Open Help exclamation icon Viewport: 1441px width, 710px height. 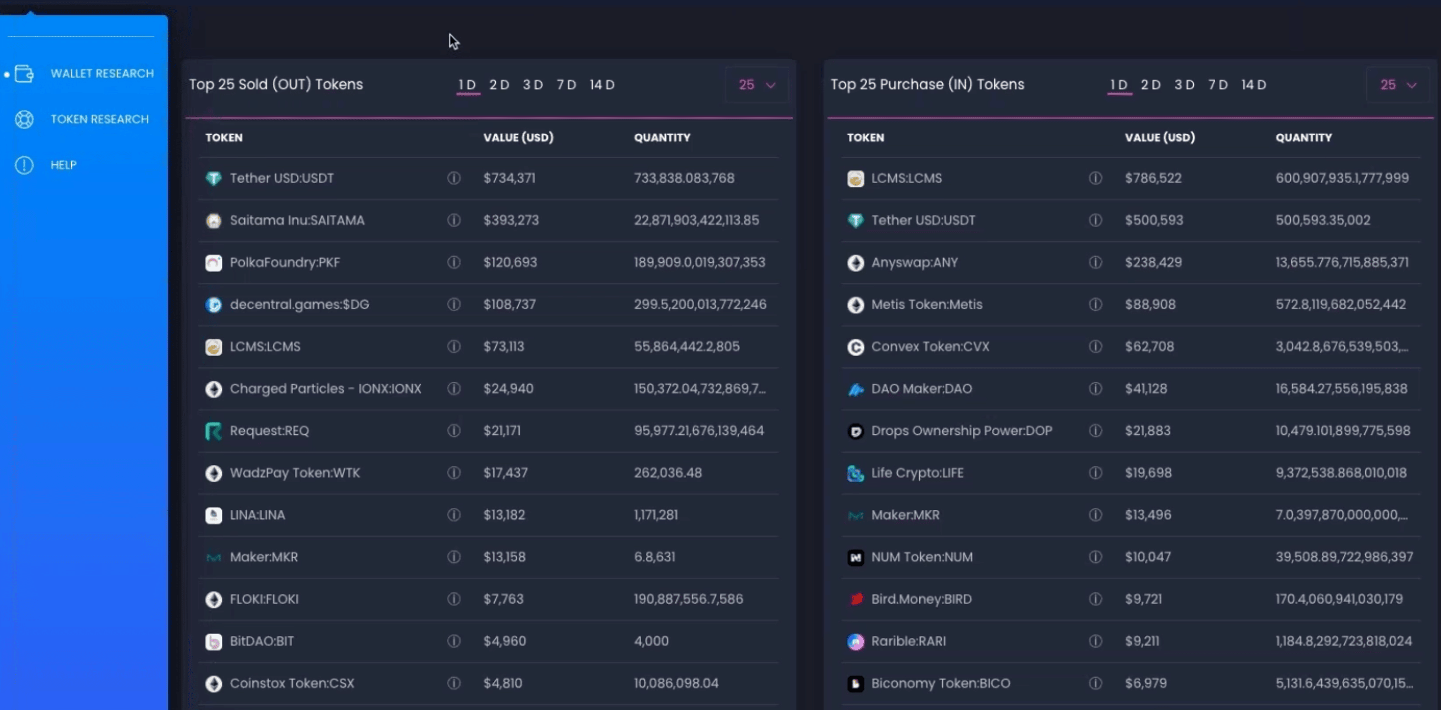pyautogui.click(x=24, y=165)
